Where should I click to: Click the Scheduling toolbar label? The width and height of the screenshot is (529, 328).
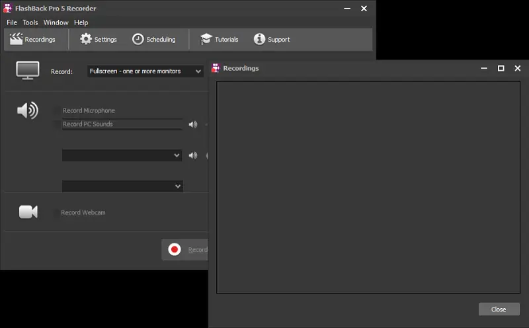pyautogui.click(x=161, y=40)
